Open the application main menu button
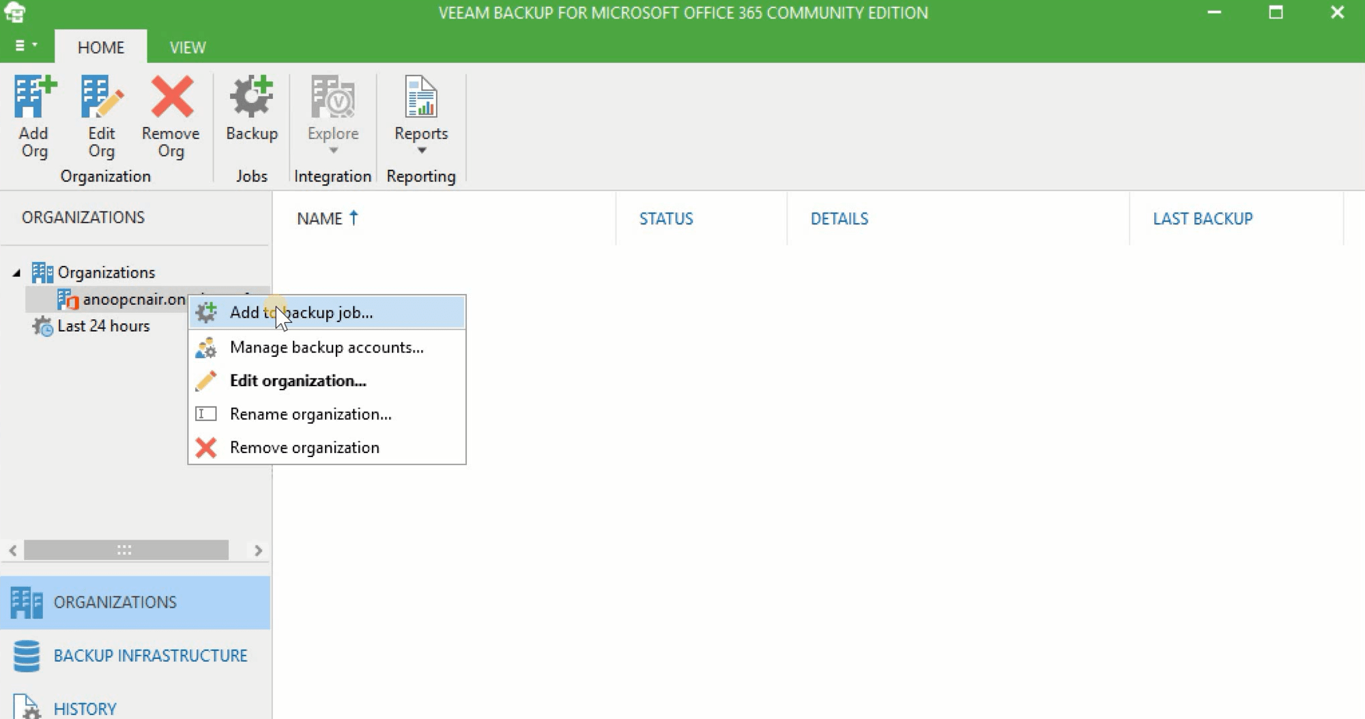Image resolution: width=1365 pixels, height=719 pixels. [x=26, y=46]
